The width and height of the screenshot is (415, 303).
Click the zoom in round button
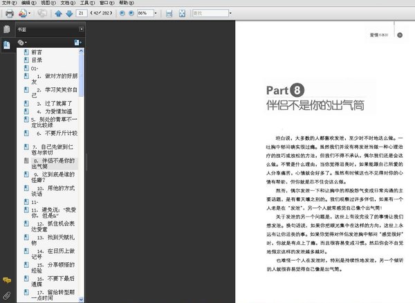pos(131,13)
